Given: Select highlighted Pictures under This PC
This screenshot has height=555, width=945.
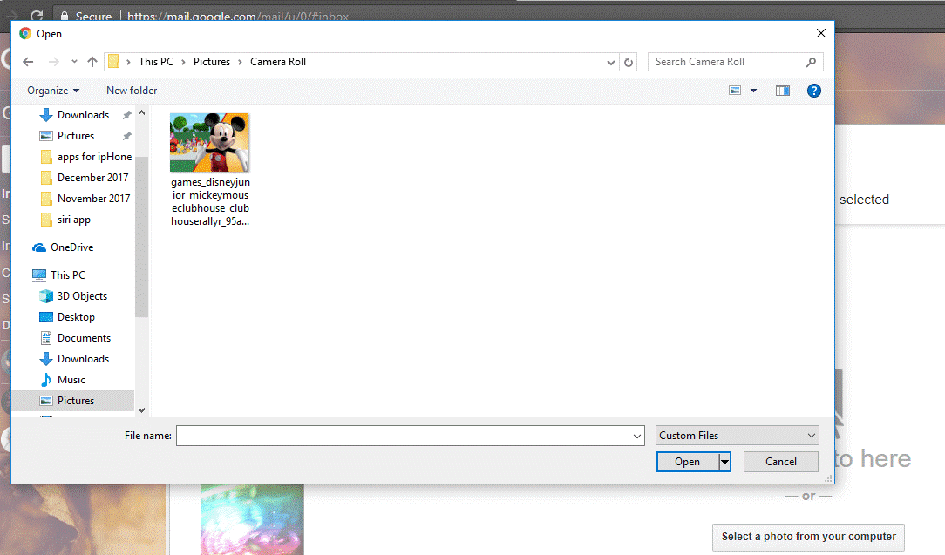Looking at the screenshot, I should click(73, 401).
